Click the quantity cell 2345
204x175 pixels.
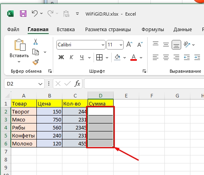pyautogui.click(x=75, y=127)
